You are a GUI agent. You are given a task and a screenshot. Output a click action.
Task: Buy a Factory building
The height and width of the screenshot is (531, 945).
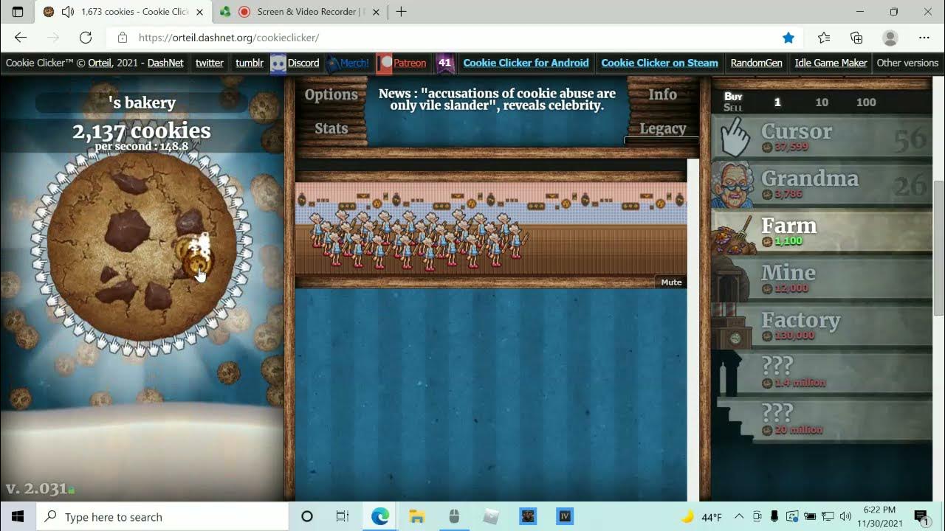click(822, 326)
